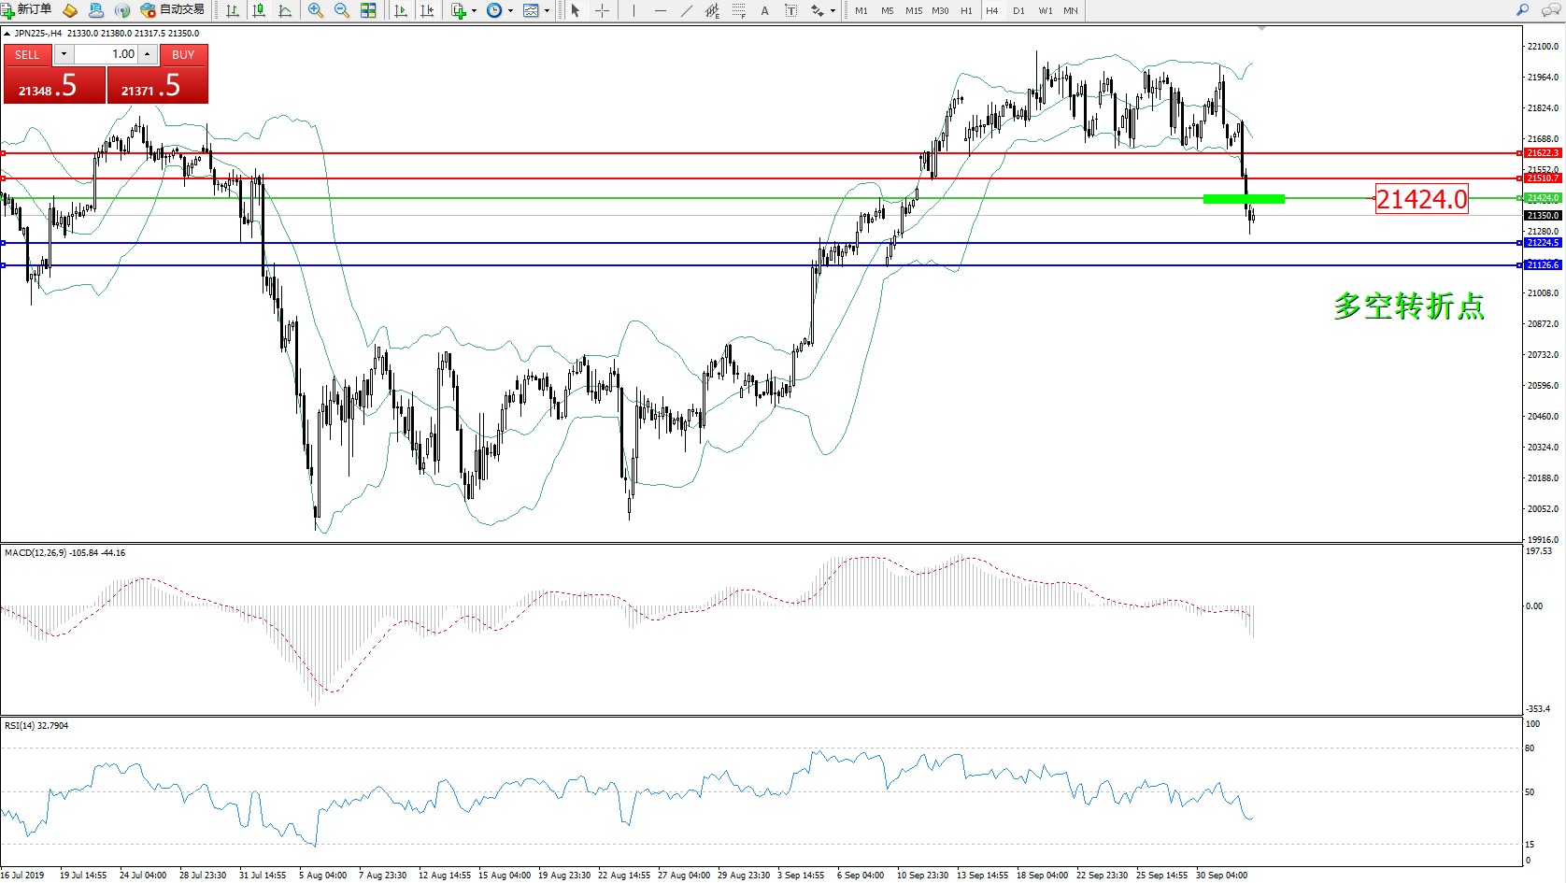This screenshot has height=883, width=1566.
Task: Open the indicators list dropdown arrow
Action: coord(474,10)
